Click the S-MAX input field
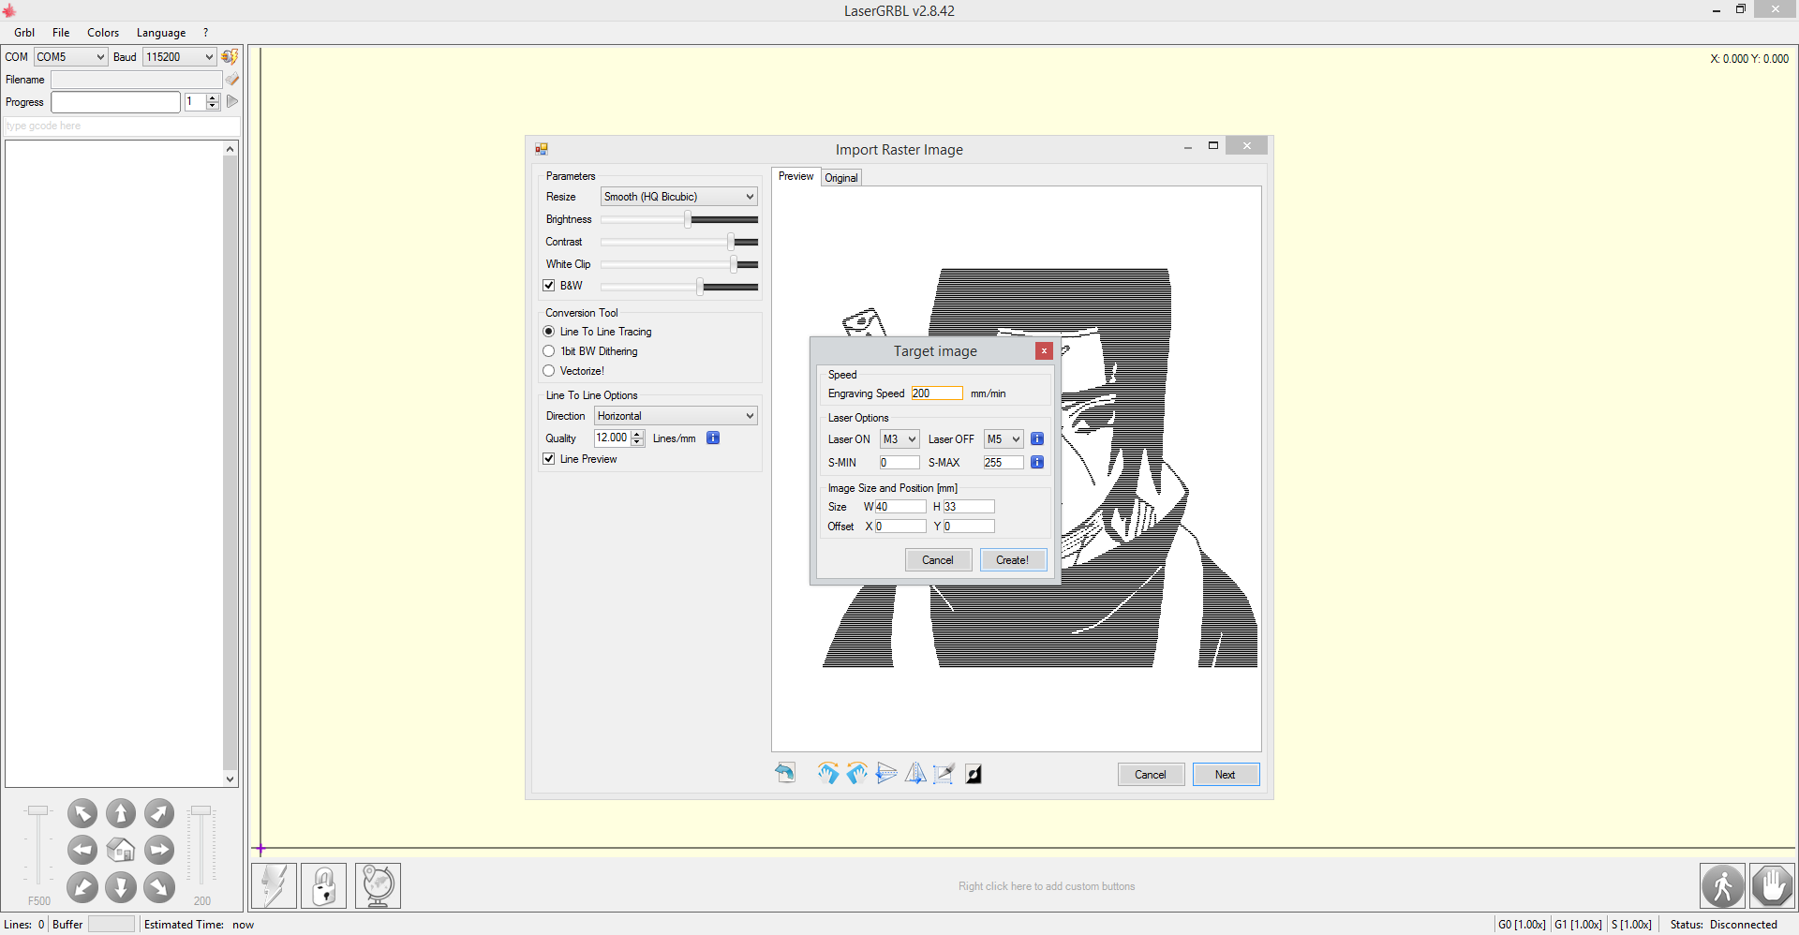Screen dimensions: 1799x935 click(1003, 463)
